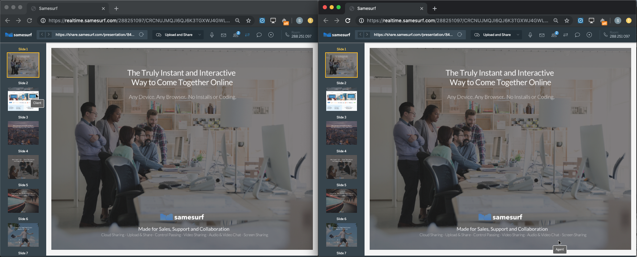Open the zoom magnifier in right address bar

[x=556, y=21]
